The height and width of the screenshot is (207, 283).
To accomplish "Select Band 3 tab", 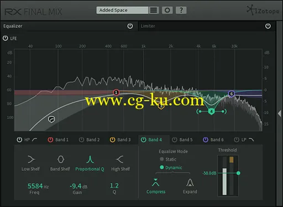I will pos(124,140).
